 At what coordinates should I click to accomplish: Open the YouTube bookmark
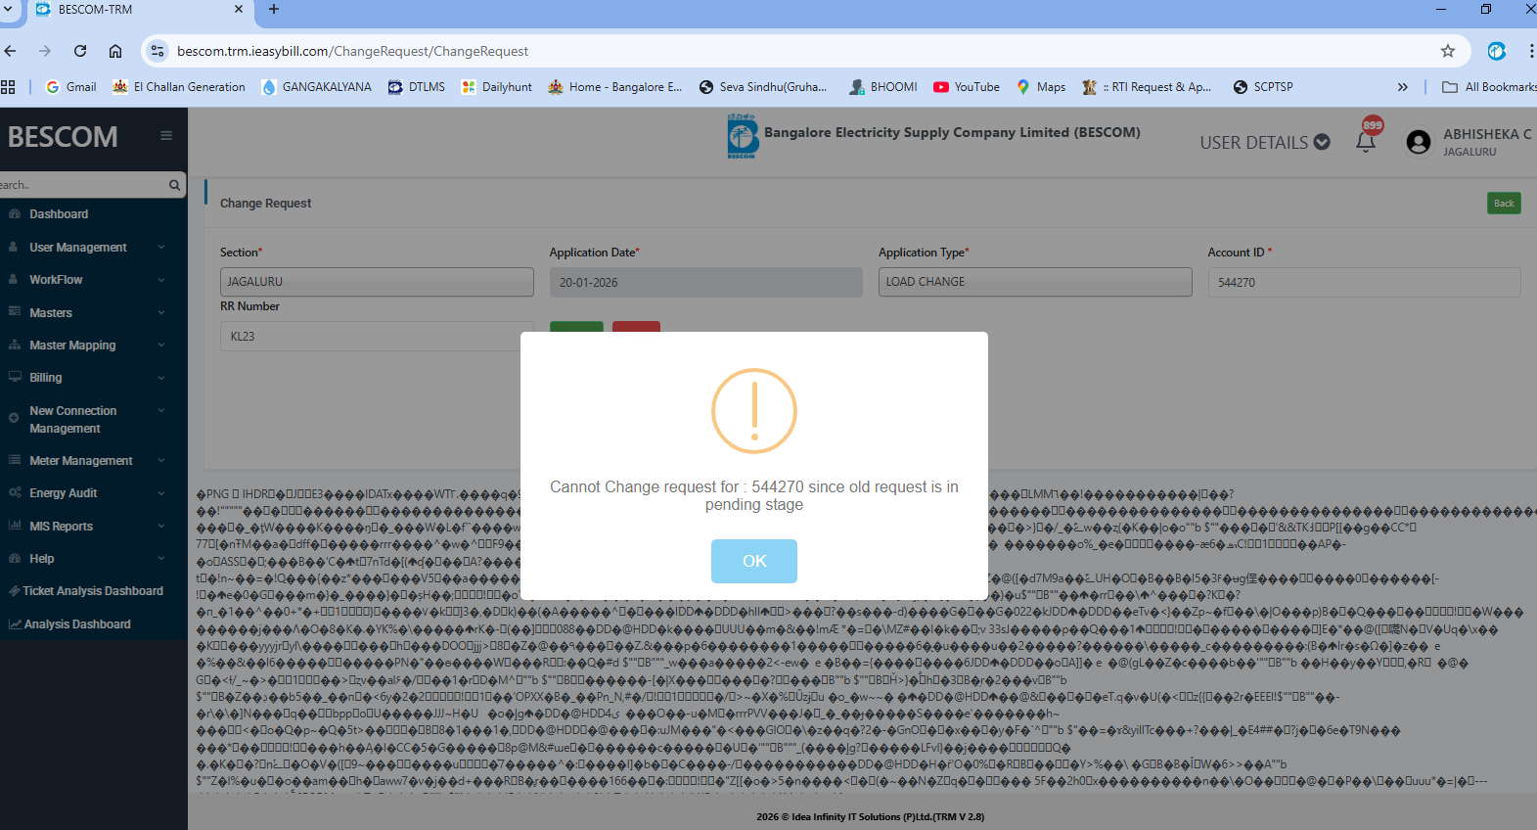point(967,87)
